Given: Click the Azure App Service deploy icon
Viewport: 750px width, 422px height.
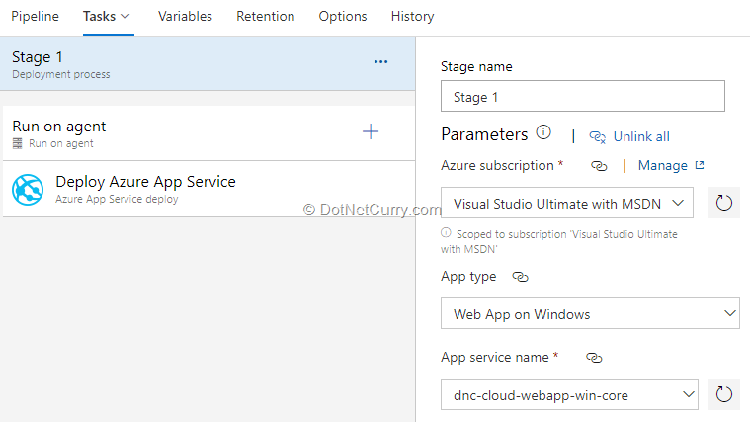Looking at the screenshot, I should (28, 190).
